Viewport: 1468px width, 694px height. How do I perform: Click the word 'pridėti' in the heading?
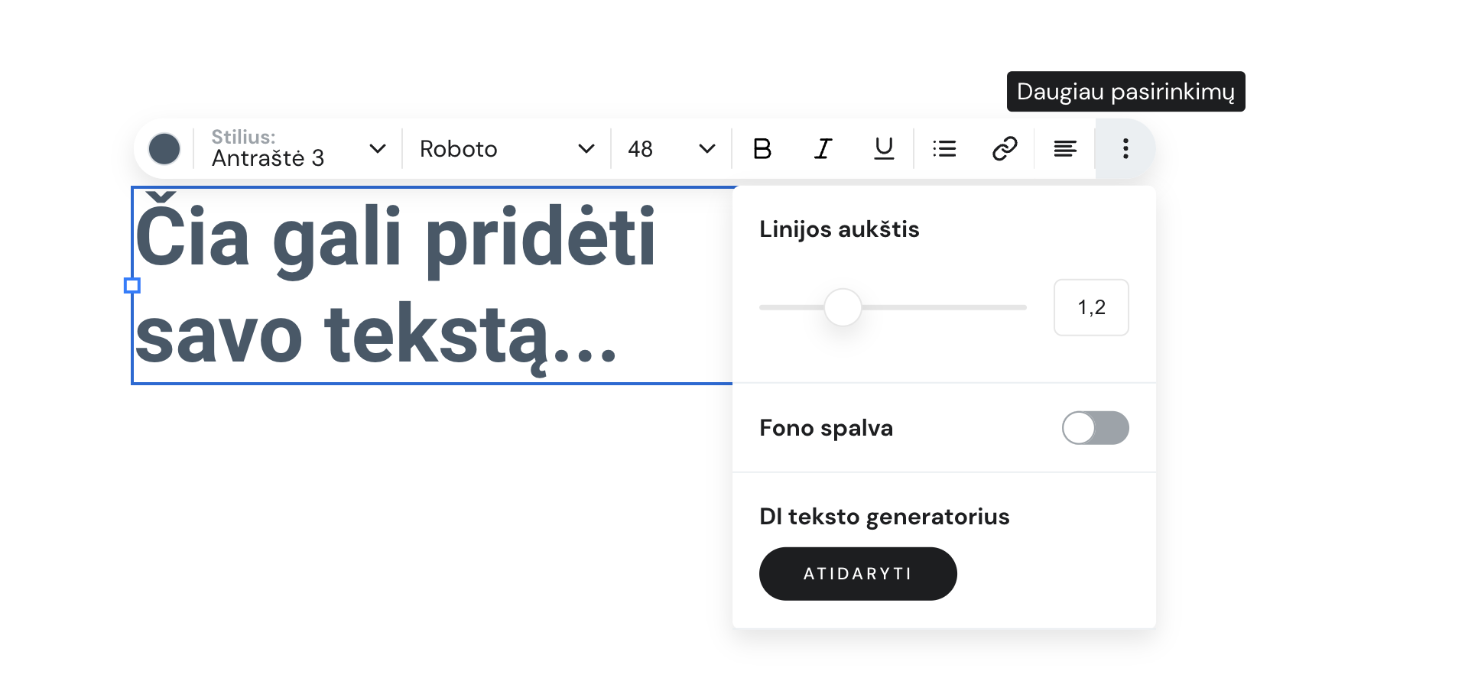pyautogui.click(x=540, y=238)
